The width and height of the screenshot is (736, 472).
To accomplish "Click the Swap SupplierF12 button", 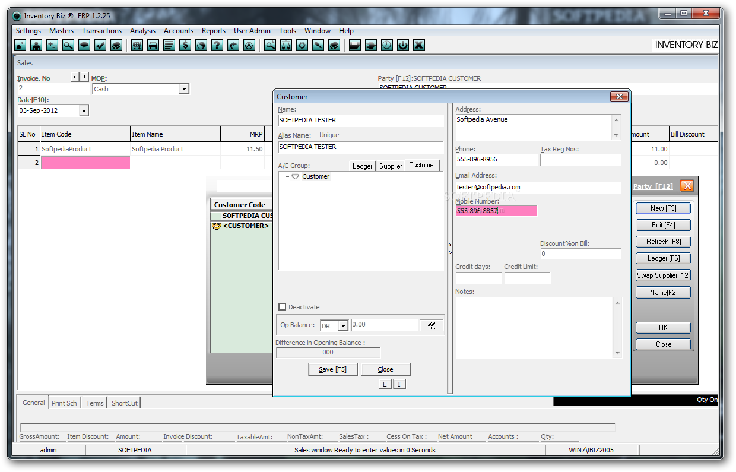I will 664,275.
